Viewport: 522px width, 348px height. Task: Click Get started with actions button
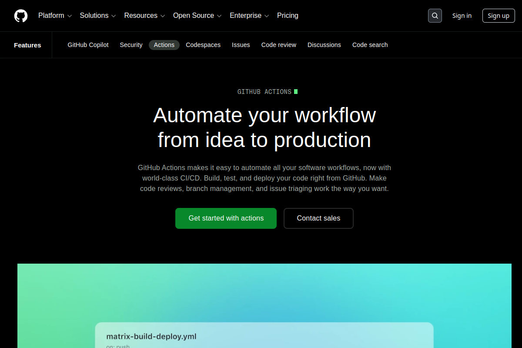coord(226,218)
